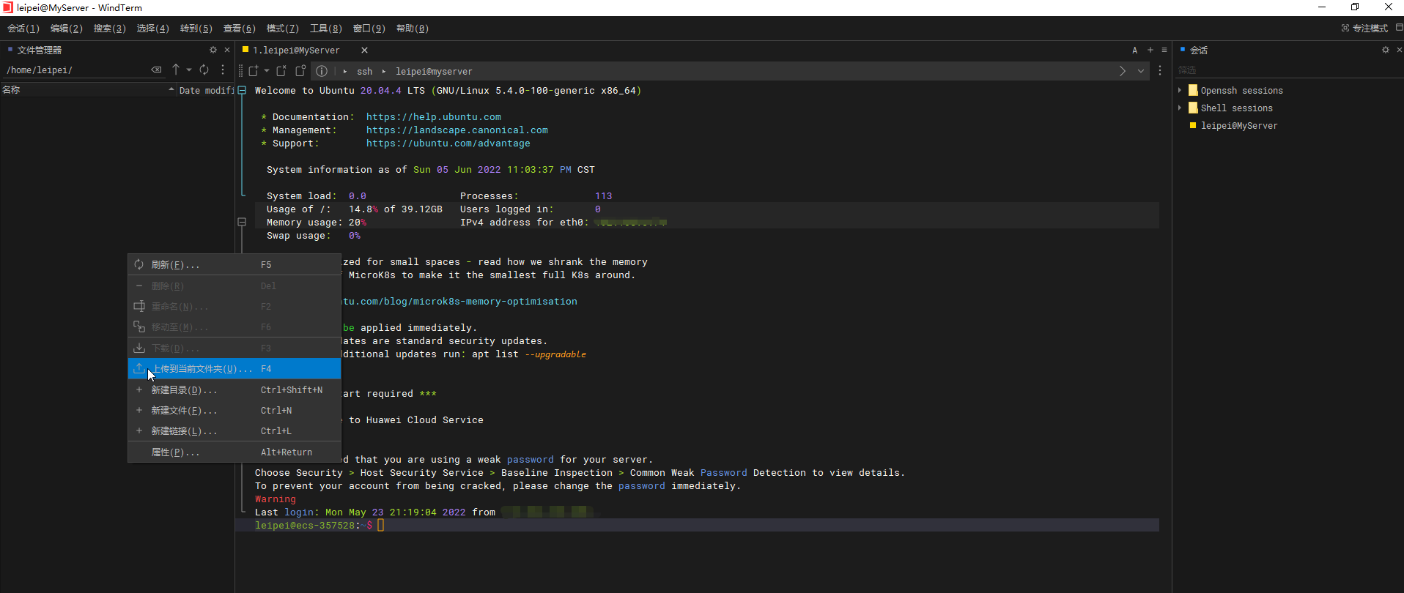The width and height of the screenshot is (1404, 593).
Task: Click the layout icon right of 专注模式
Action: point(1399,28)
